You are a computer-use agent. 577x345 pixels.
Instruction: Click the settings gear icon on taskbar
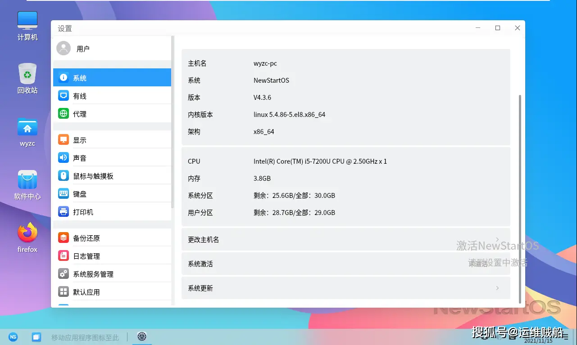coord(142,336)
